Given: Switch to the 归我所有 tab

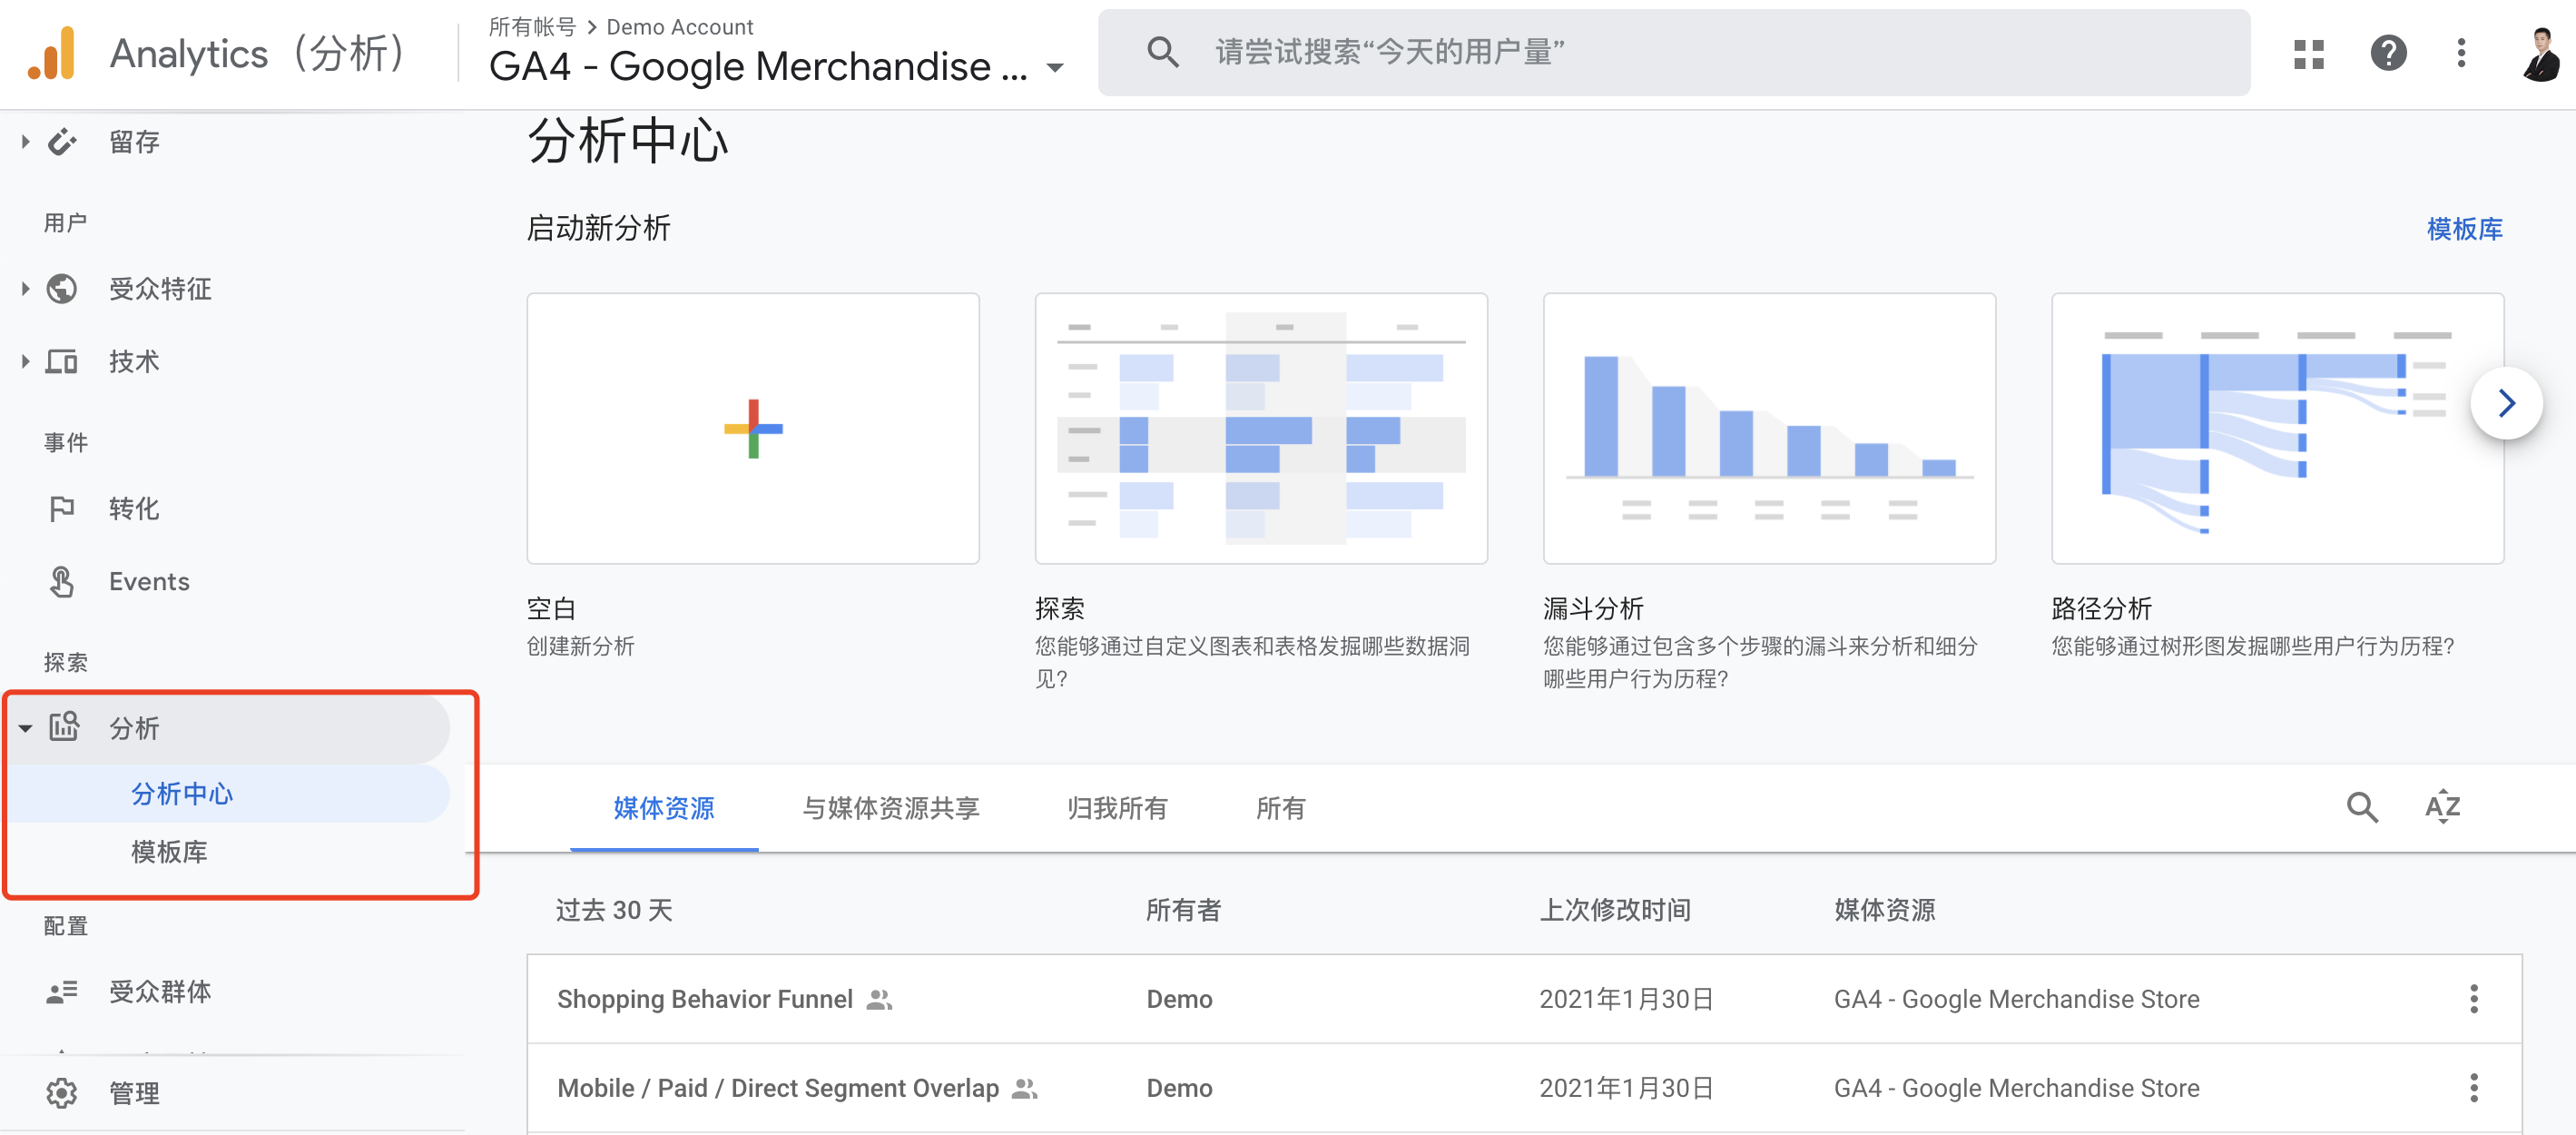Looking at the screenshot, I should pyautogui.click(x=1116, y=808).
